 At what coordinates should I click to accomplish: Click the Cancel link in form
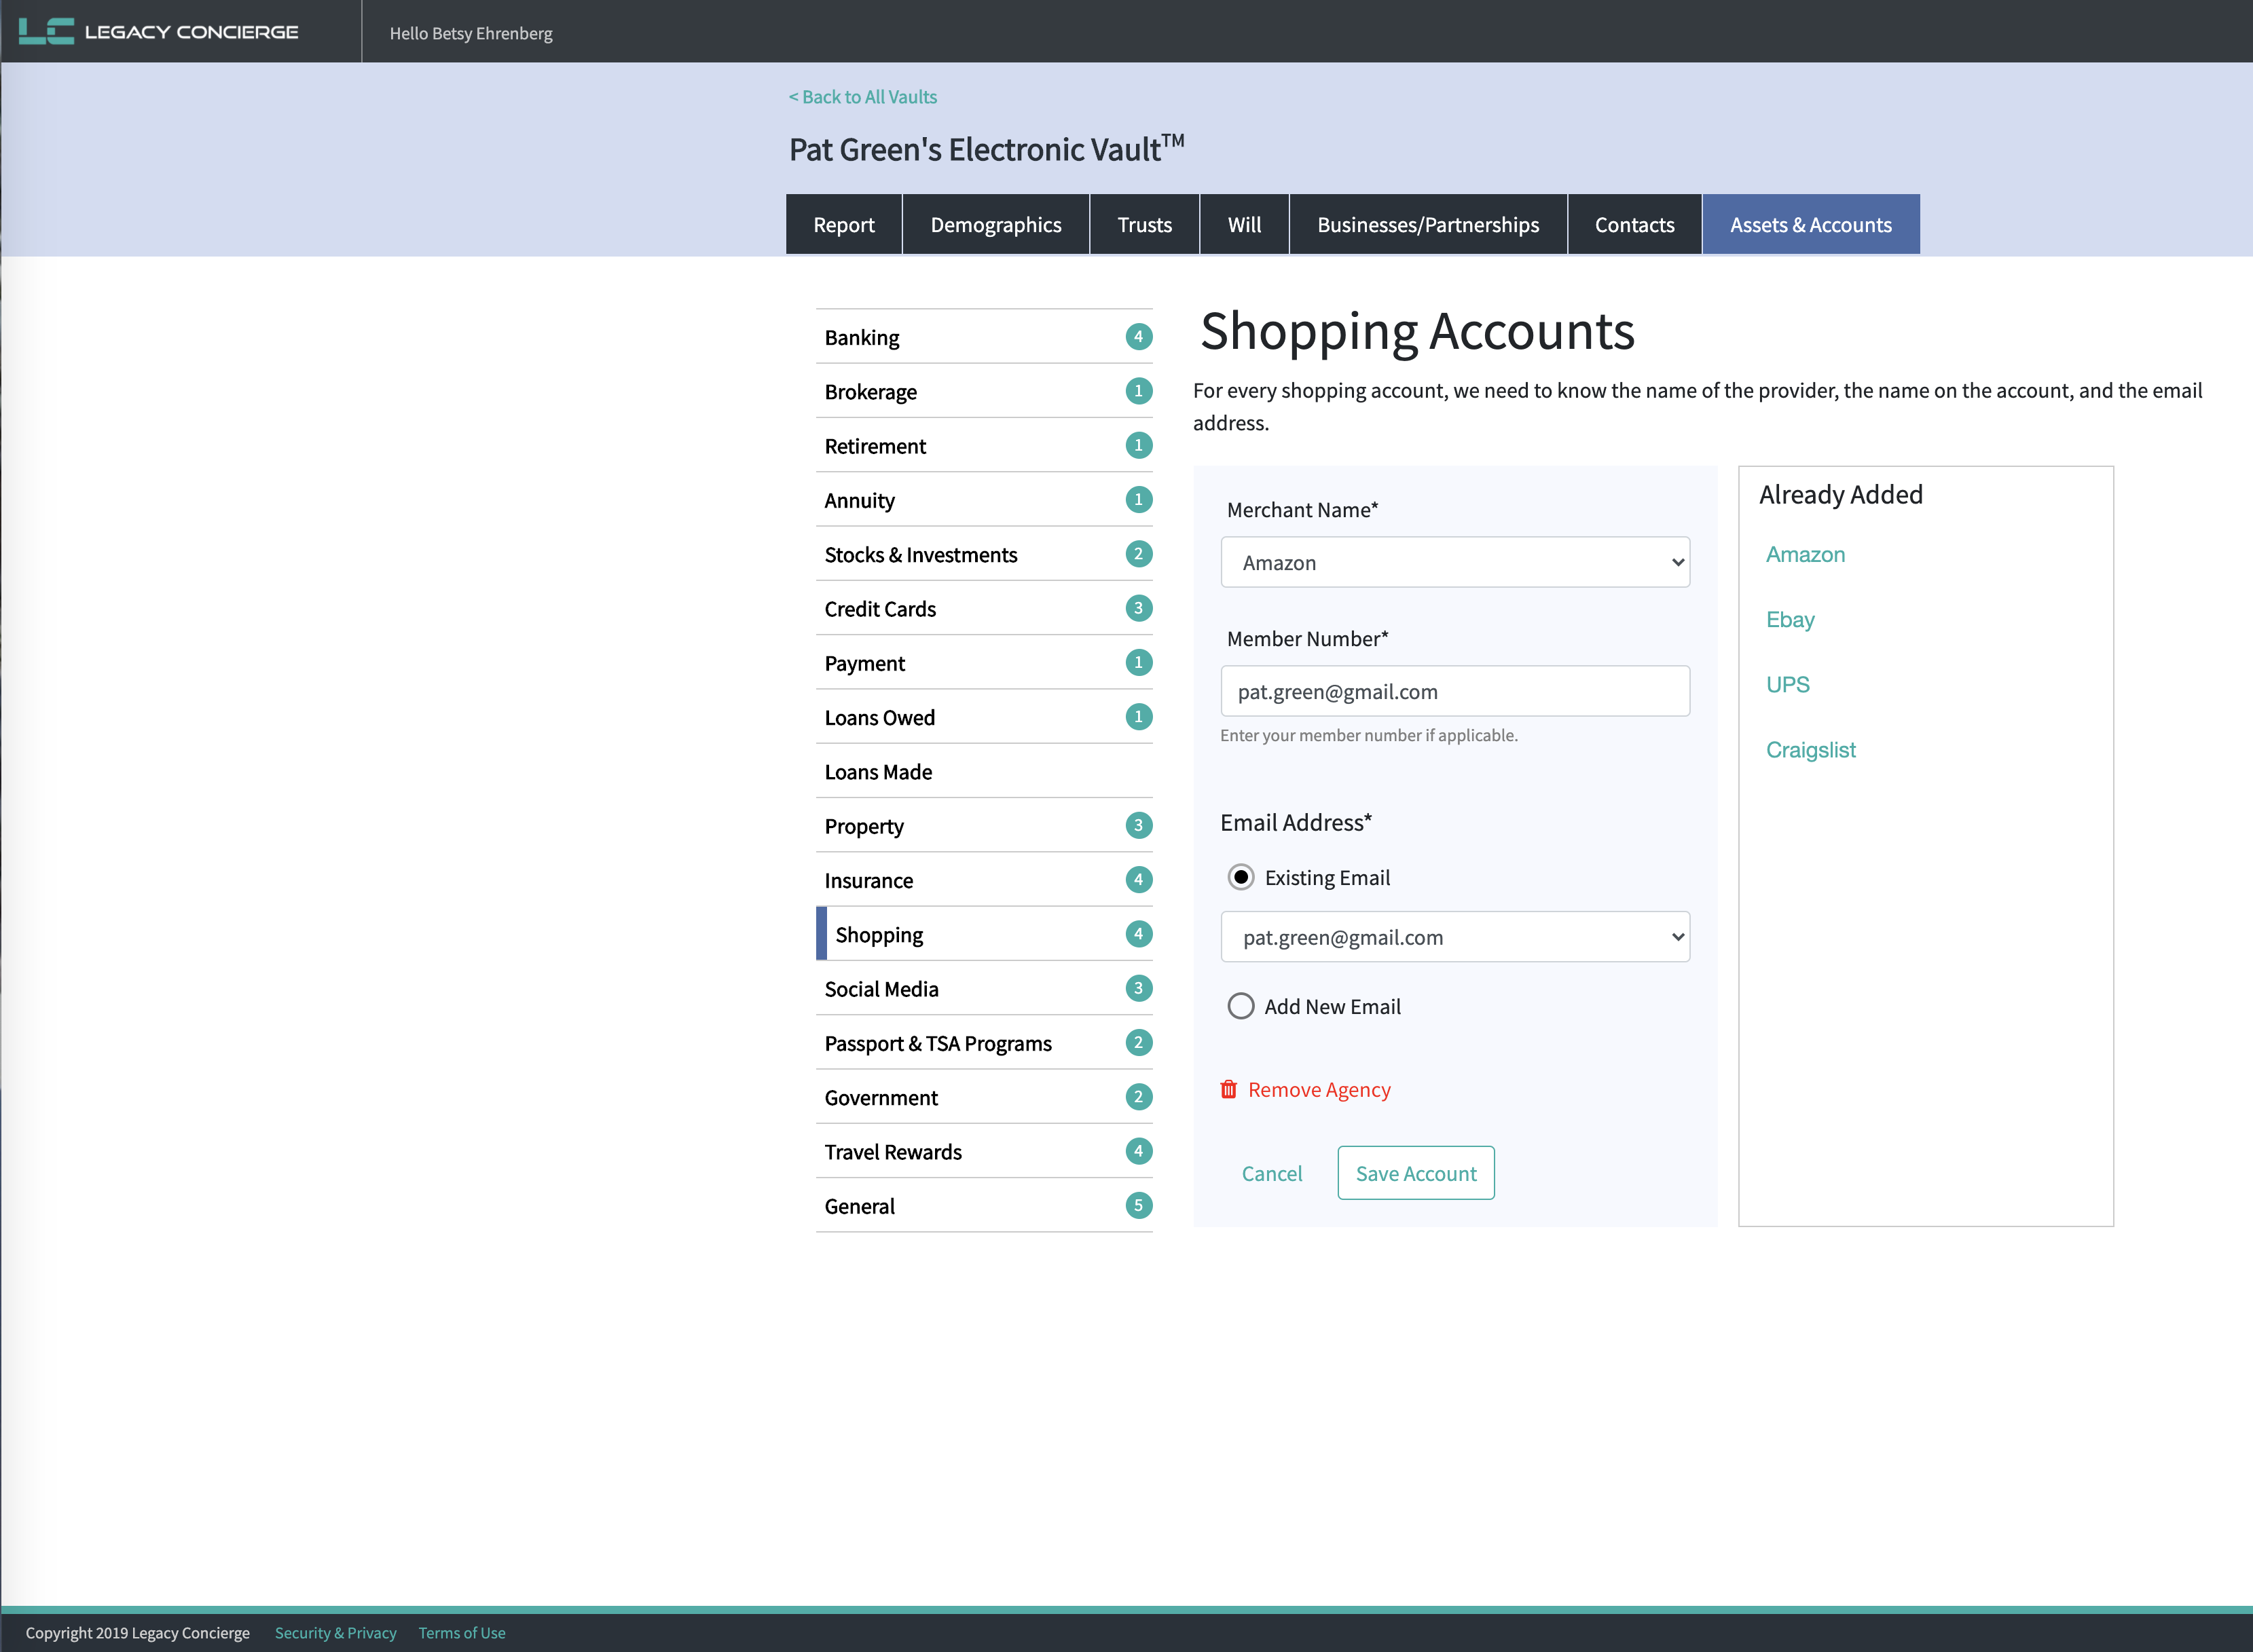coord(1272,1173)
